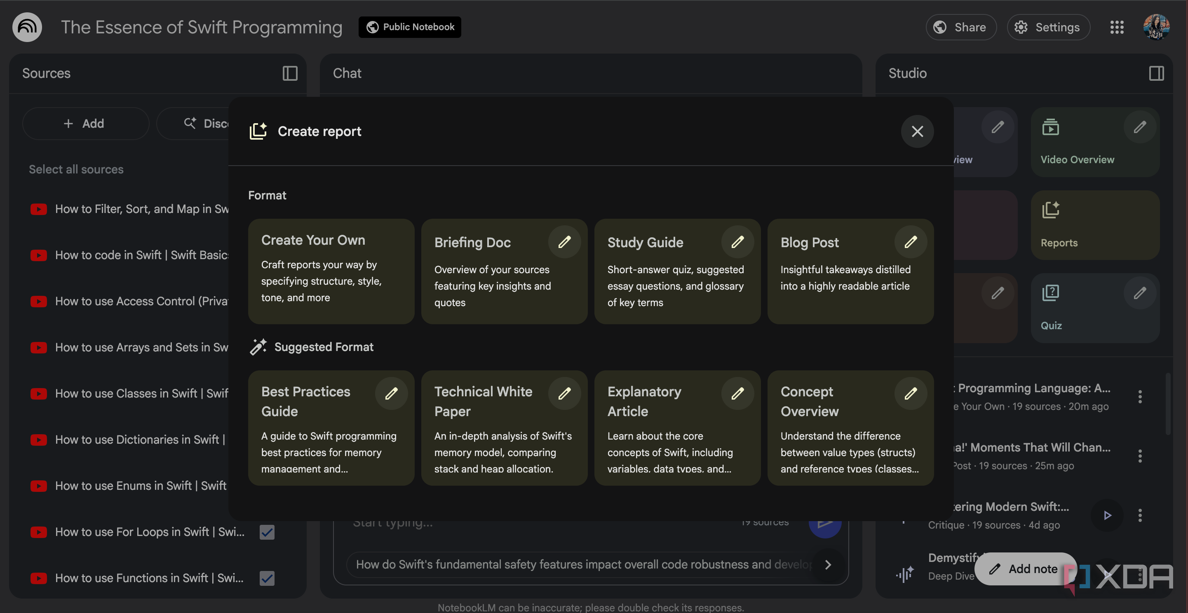Open the user profile avatar
This screenshot has width=1188, height=613.
1156,27
